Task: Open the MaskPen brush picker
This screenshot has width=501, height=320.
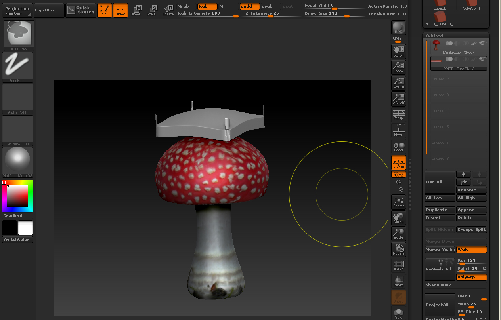Action: [19, 36]
